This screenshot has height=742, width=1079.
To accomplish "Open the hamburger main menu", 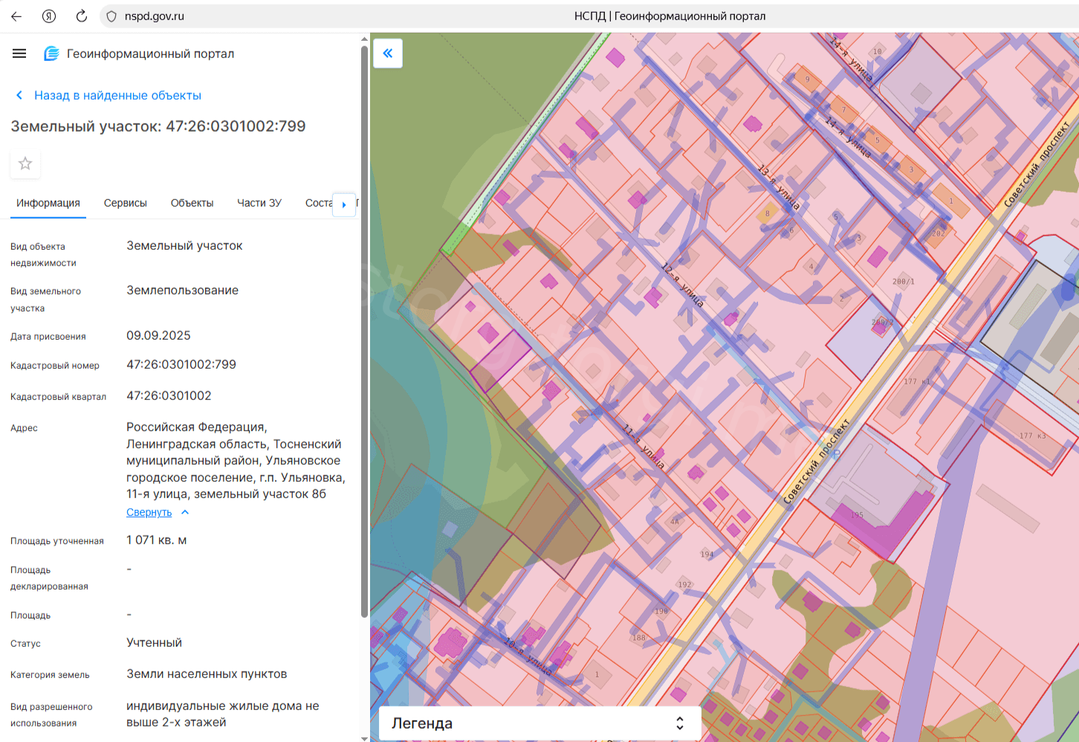I will tap(19, 54).
